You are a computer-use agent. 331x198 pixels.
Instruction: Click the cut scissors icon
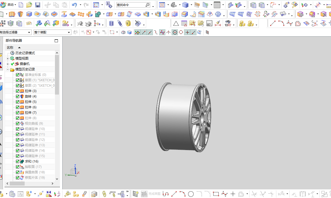(47, 5)
